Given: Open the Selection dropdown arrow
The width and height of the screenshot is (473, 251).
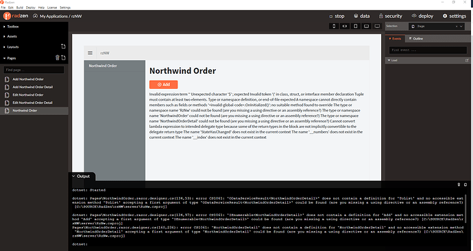Looking at the screenshot, I should coord(461,27).
